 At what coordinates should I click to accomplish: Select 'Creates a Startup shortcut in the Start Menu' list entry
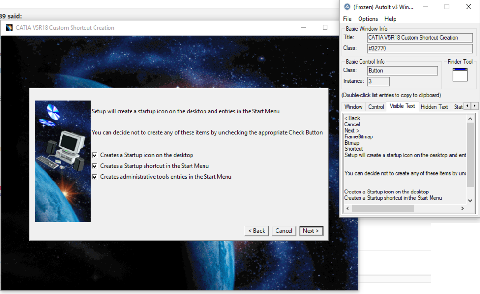coord(393,198)
